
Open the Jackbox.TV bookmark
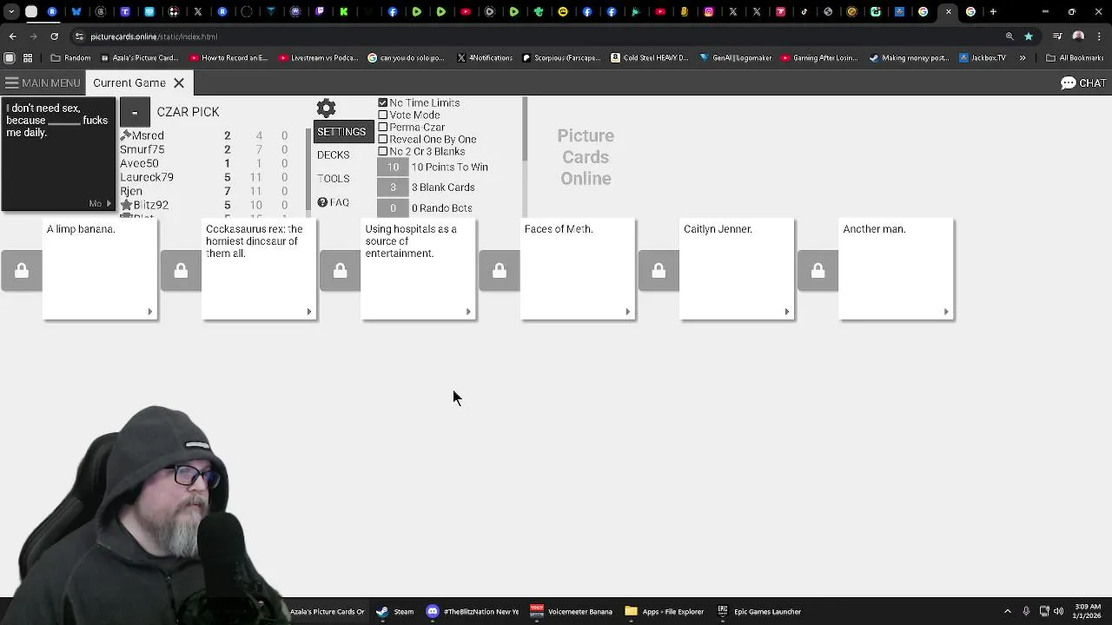click(983, 58)
